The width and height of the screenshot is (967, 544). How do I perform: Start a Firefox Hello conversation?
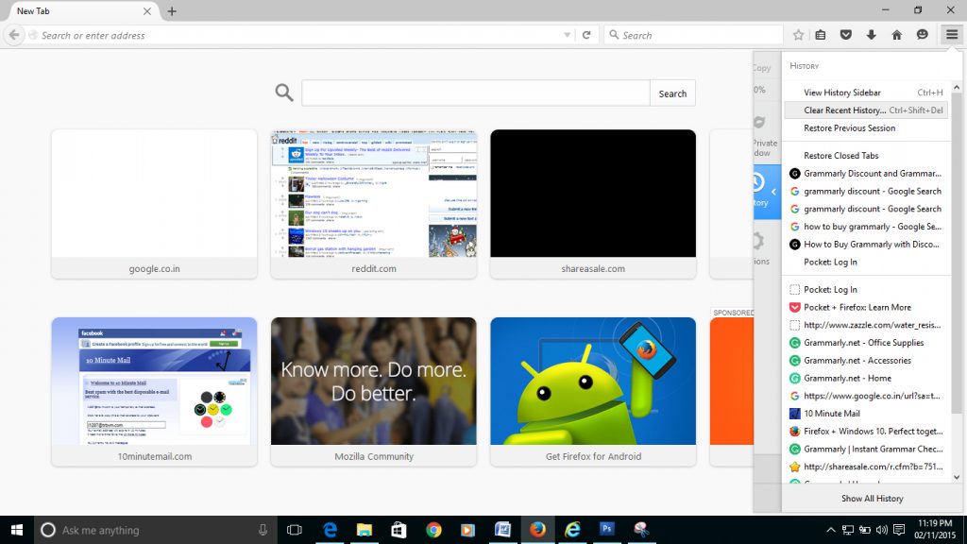[922, 35]
